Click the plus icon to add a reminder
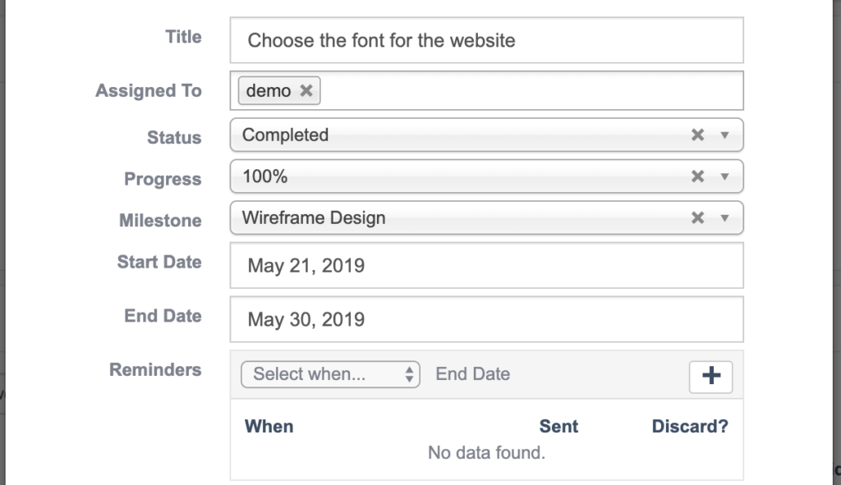The height and width of the screenshot is (485, 841). 710,377
